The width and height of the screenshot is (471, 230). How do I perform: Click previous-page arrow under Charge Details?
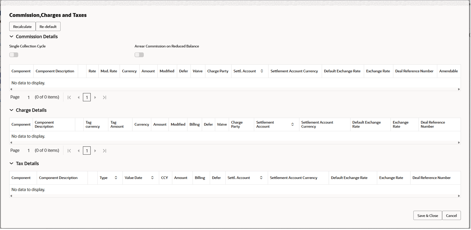point(79,150)
